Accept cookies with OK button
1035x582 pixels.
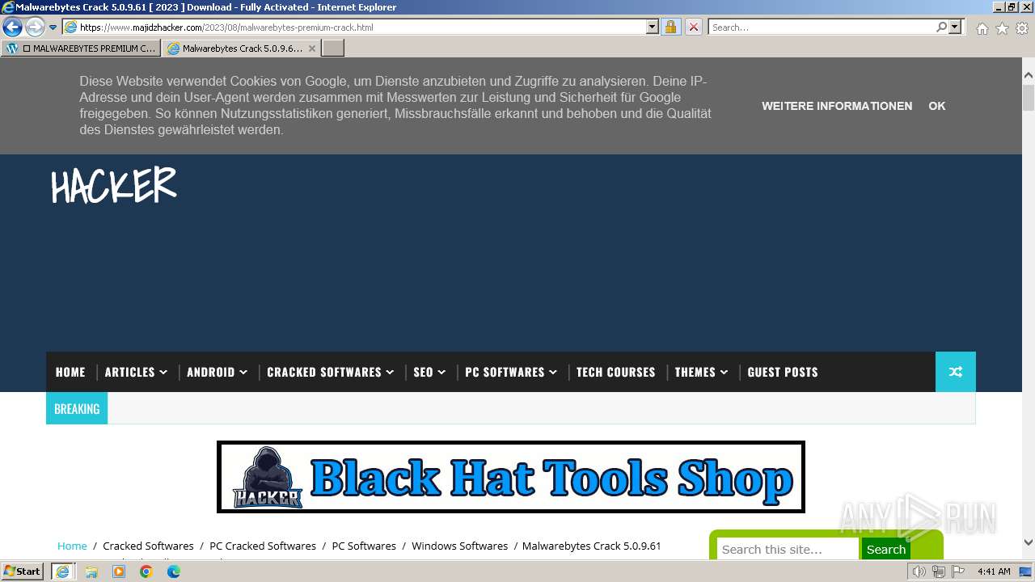(x=937, y=106)
